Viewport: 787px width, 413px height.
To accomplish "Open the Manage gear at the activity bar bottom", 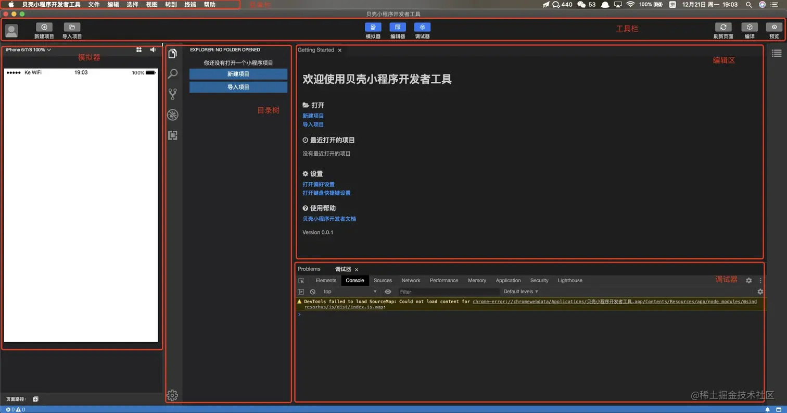I will pyautogui.click(x=172, y=395).
